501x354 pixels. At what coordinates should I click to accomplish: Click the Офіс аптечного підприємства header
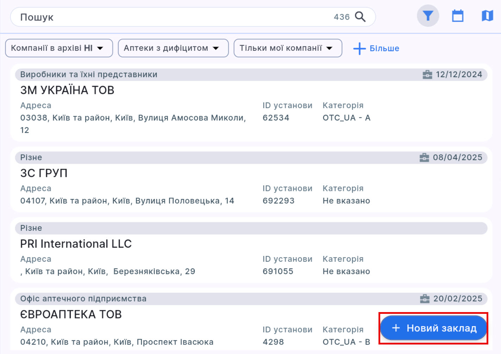(x=83, y=299)
